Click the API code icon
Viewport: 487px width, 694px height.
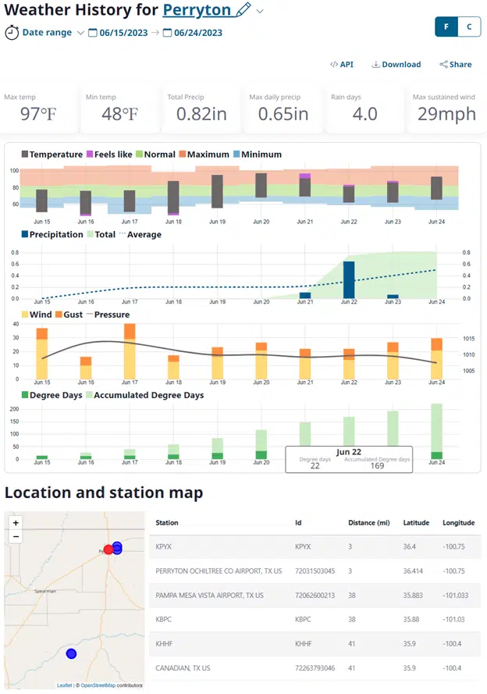click(x=333, y=65)
